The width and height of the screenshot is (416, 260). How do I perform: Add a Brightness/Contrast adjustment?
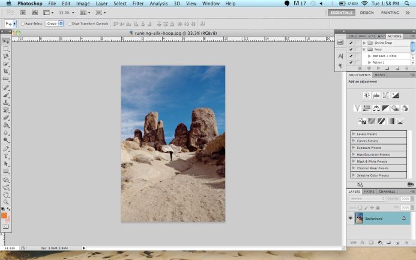click(367, 95)
